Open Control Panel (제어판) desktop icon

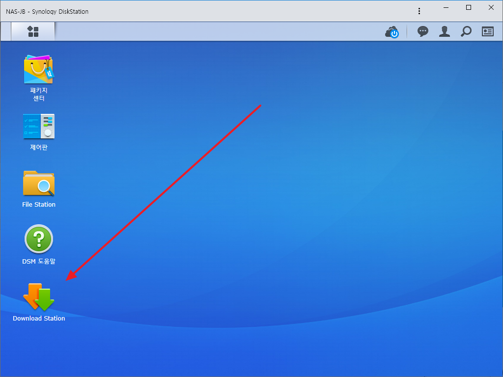point(38,126)
